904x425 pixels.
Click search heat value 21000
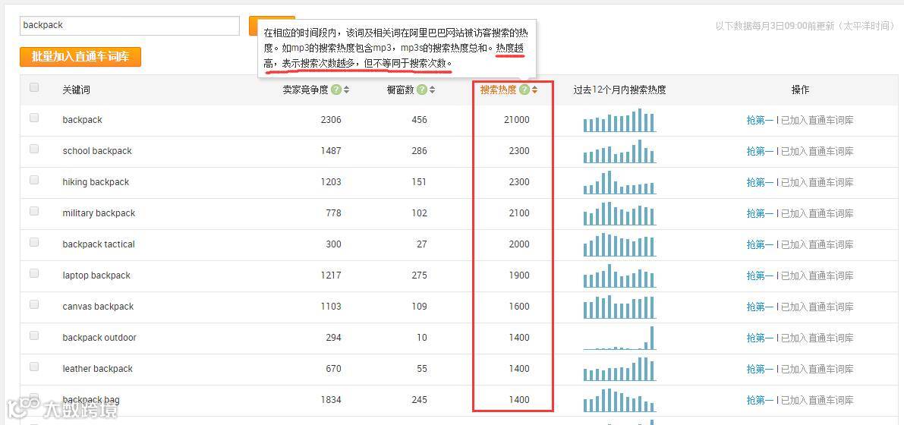516,120
